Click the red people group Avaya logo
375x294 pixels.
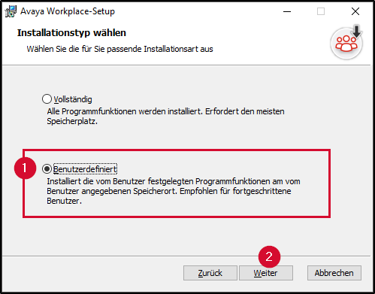click(346, 44)
